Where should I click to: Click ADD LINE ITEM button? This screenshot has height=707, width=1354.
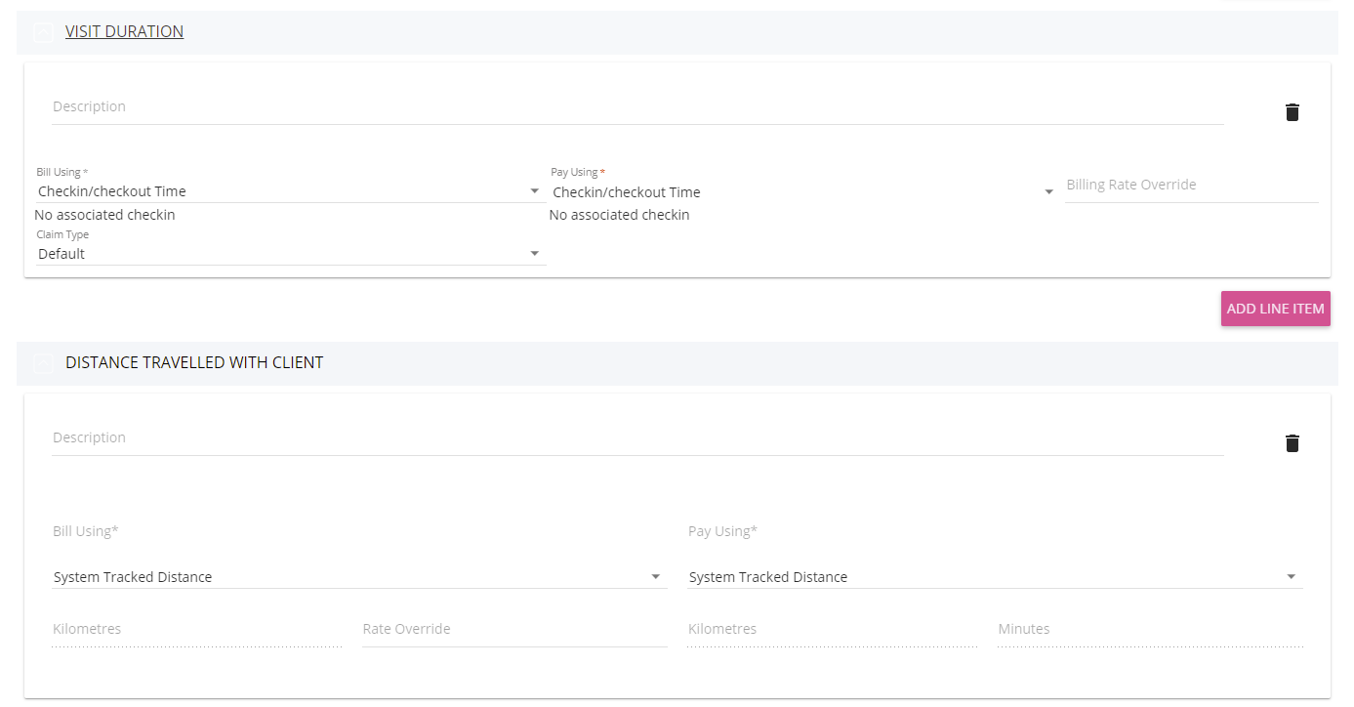tap(1275, 309)
